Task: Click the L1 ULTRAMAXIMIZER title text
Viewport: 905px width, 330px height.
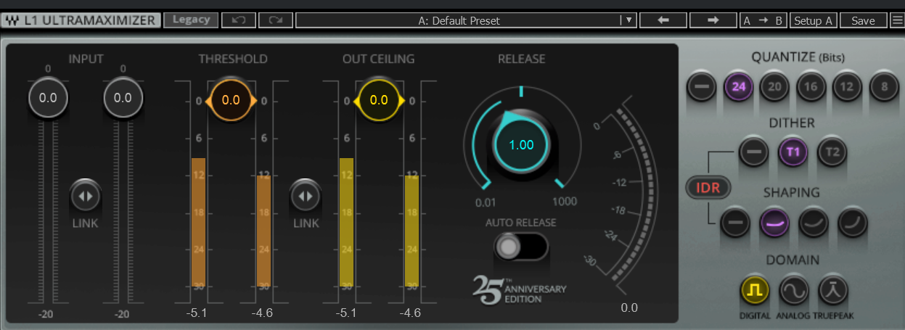Action: click(x=90, y=20)
